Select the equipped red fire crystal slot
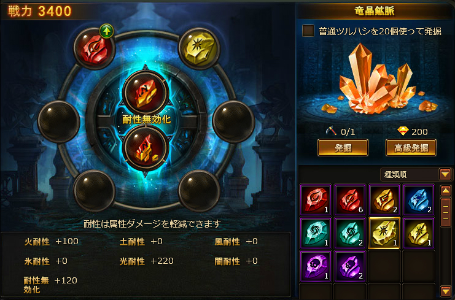This screenshot has width=455, height=300. point(95,48)
